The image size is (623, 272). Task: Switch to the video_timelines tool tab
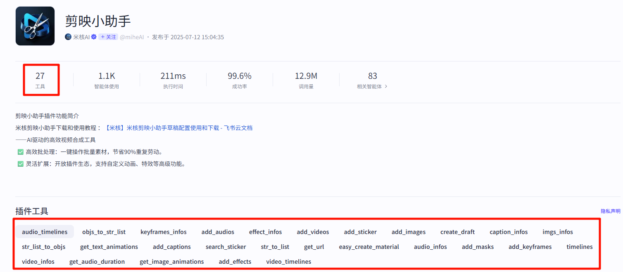[x=288, y=262]
